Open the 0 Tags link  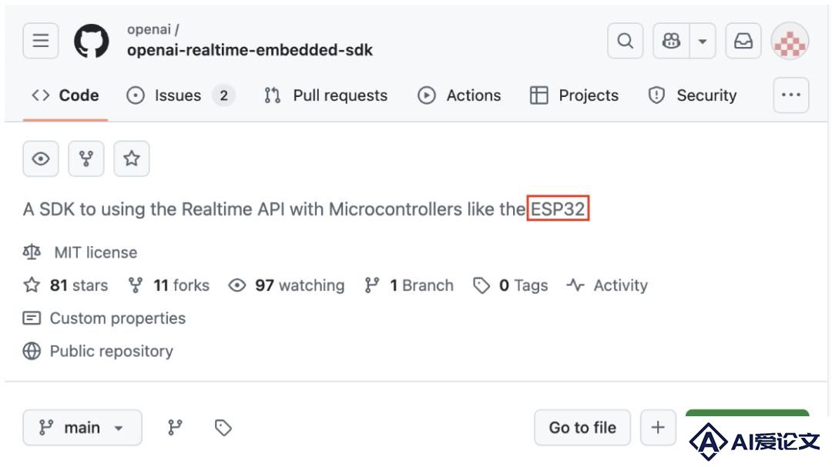coord(511,285)
